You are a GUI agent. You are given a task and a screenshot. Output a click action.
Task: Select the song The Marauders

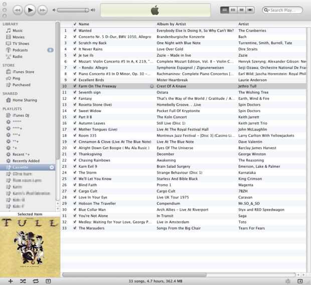coord(91,228)
